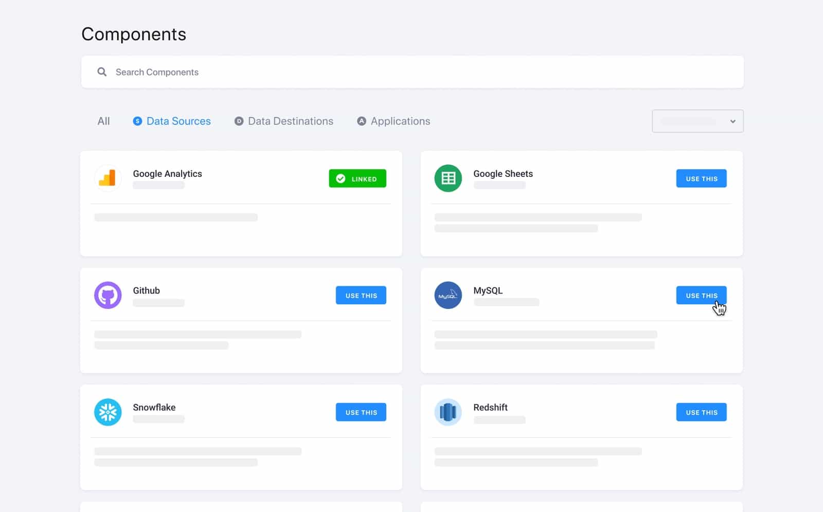Click the Data Sources filter icon
The height and width of the screenshot is (512, 823).
pyautogui.click(x=137, y=121)
